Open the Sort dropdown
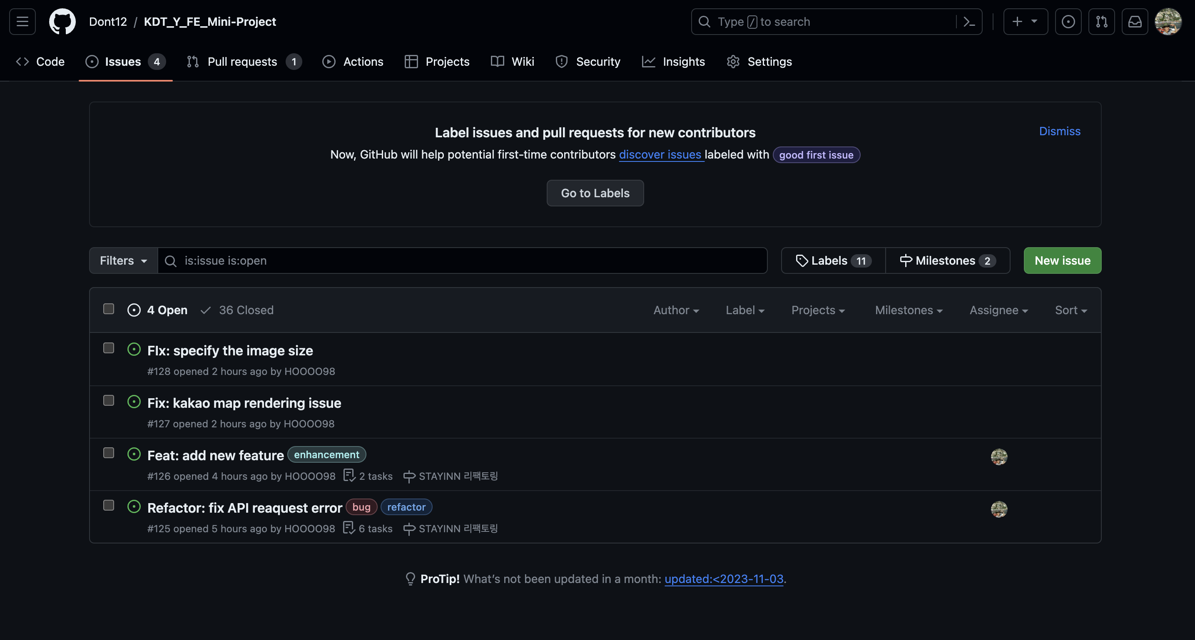 tap(1070, 310)
